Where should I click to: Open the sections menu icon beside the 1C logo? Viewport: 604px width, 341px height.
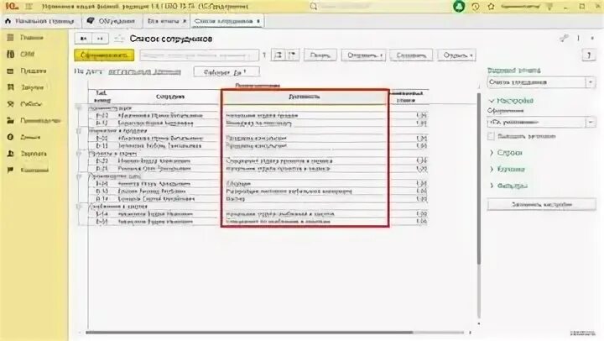coord(29,7)
